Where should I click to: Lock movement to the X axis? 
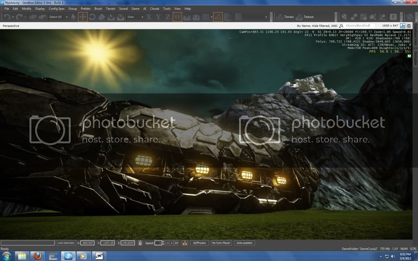149,17
